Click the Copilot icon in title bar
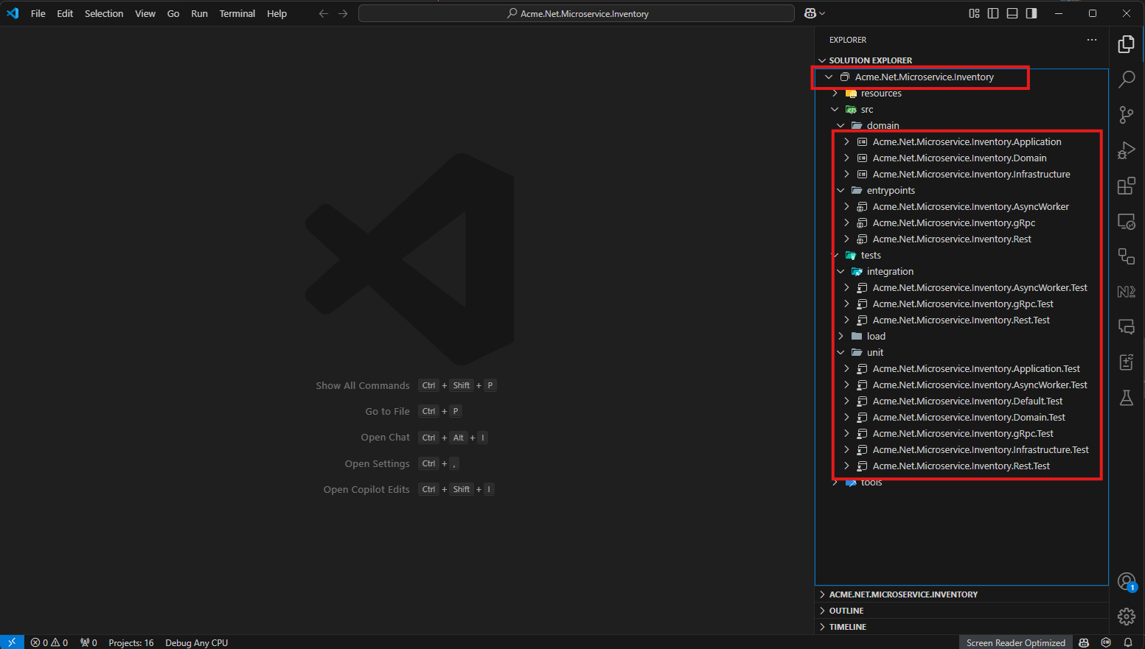This screenshot has height=649, width=1145. pos(810,13)
